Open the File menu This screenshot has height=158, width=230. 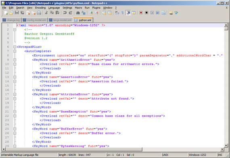coord(4,8)
